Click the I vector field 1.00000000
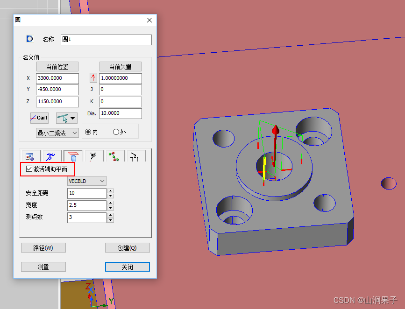The width and height of the screenshot is (405, 309). (x=121, y=78)
